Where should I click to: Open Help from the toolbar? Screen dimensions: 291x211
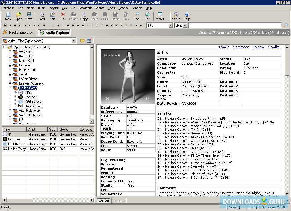(x=187, y=16)
